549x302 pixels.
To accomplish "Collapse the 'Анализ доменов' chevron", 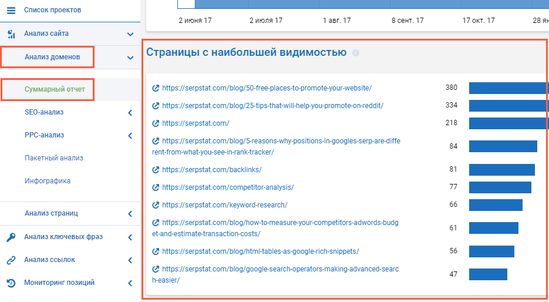I will tap(130, 58).
